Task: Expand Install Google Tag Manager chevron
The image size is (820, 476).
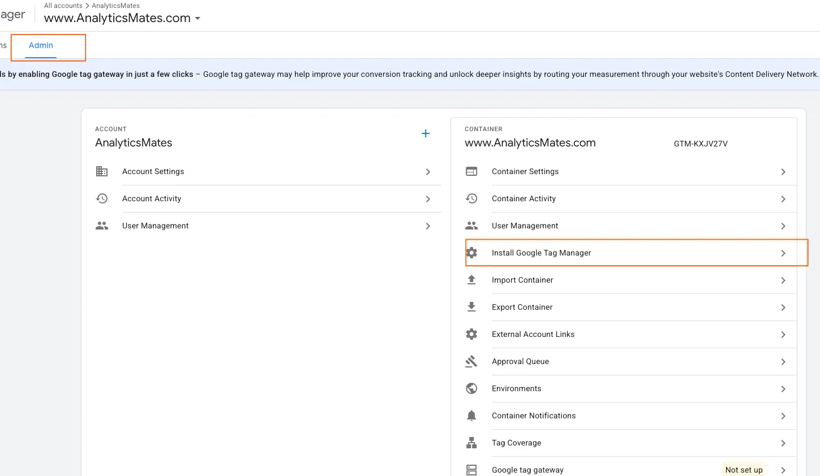Action: (783, 253)
